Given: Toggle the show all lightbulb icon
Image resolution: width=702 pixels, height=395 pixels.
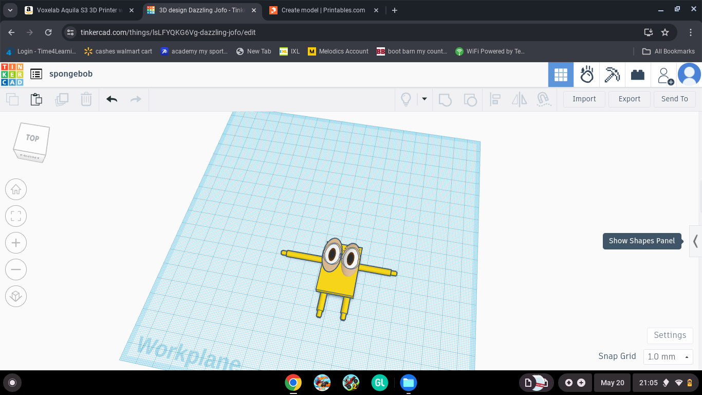Looking at the screenshot, I should 406,99.
